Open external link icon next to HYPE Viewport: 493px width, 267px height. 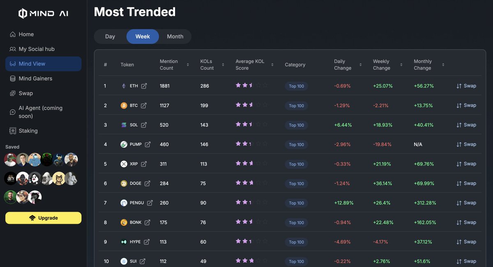coord(147,242)
